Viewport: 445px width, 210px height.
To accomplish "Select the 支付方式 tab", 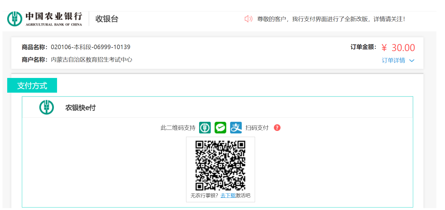I will pyautogui.click(x=32, y=85).
